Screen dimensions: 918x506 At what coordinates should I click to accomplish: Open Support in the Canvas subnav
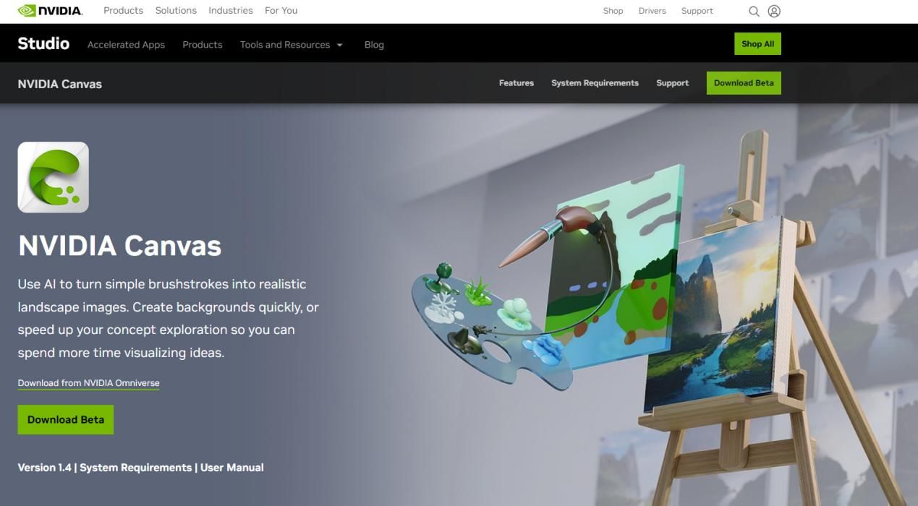(x=672, y=83)
